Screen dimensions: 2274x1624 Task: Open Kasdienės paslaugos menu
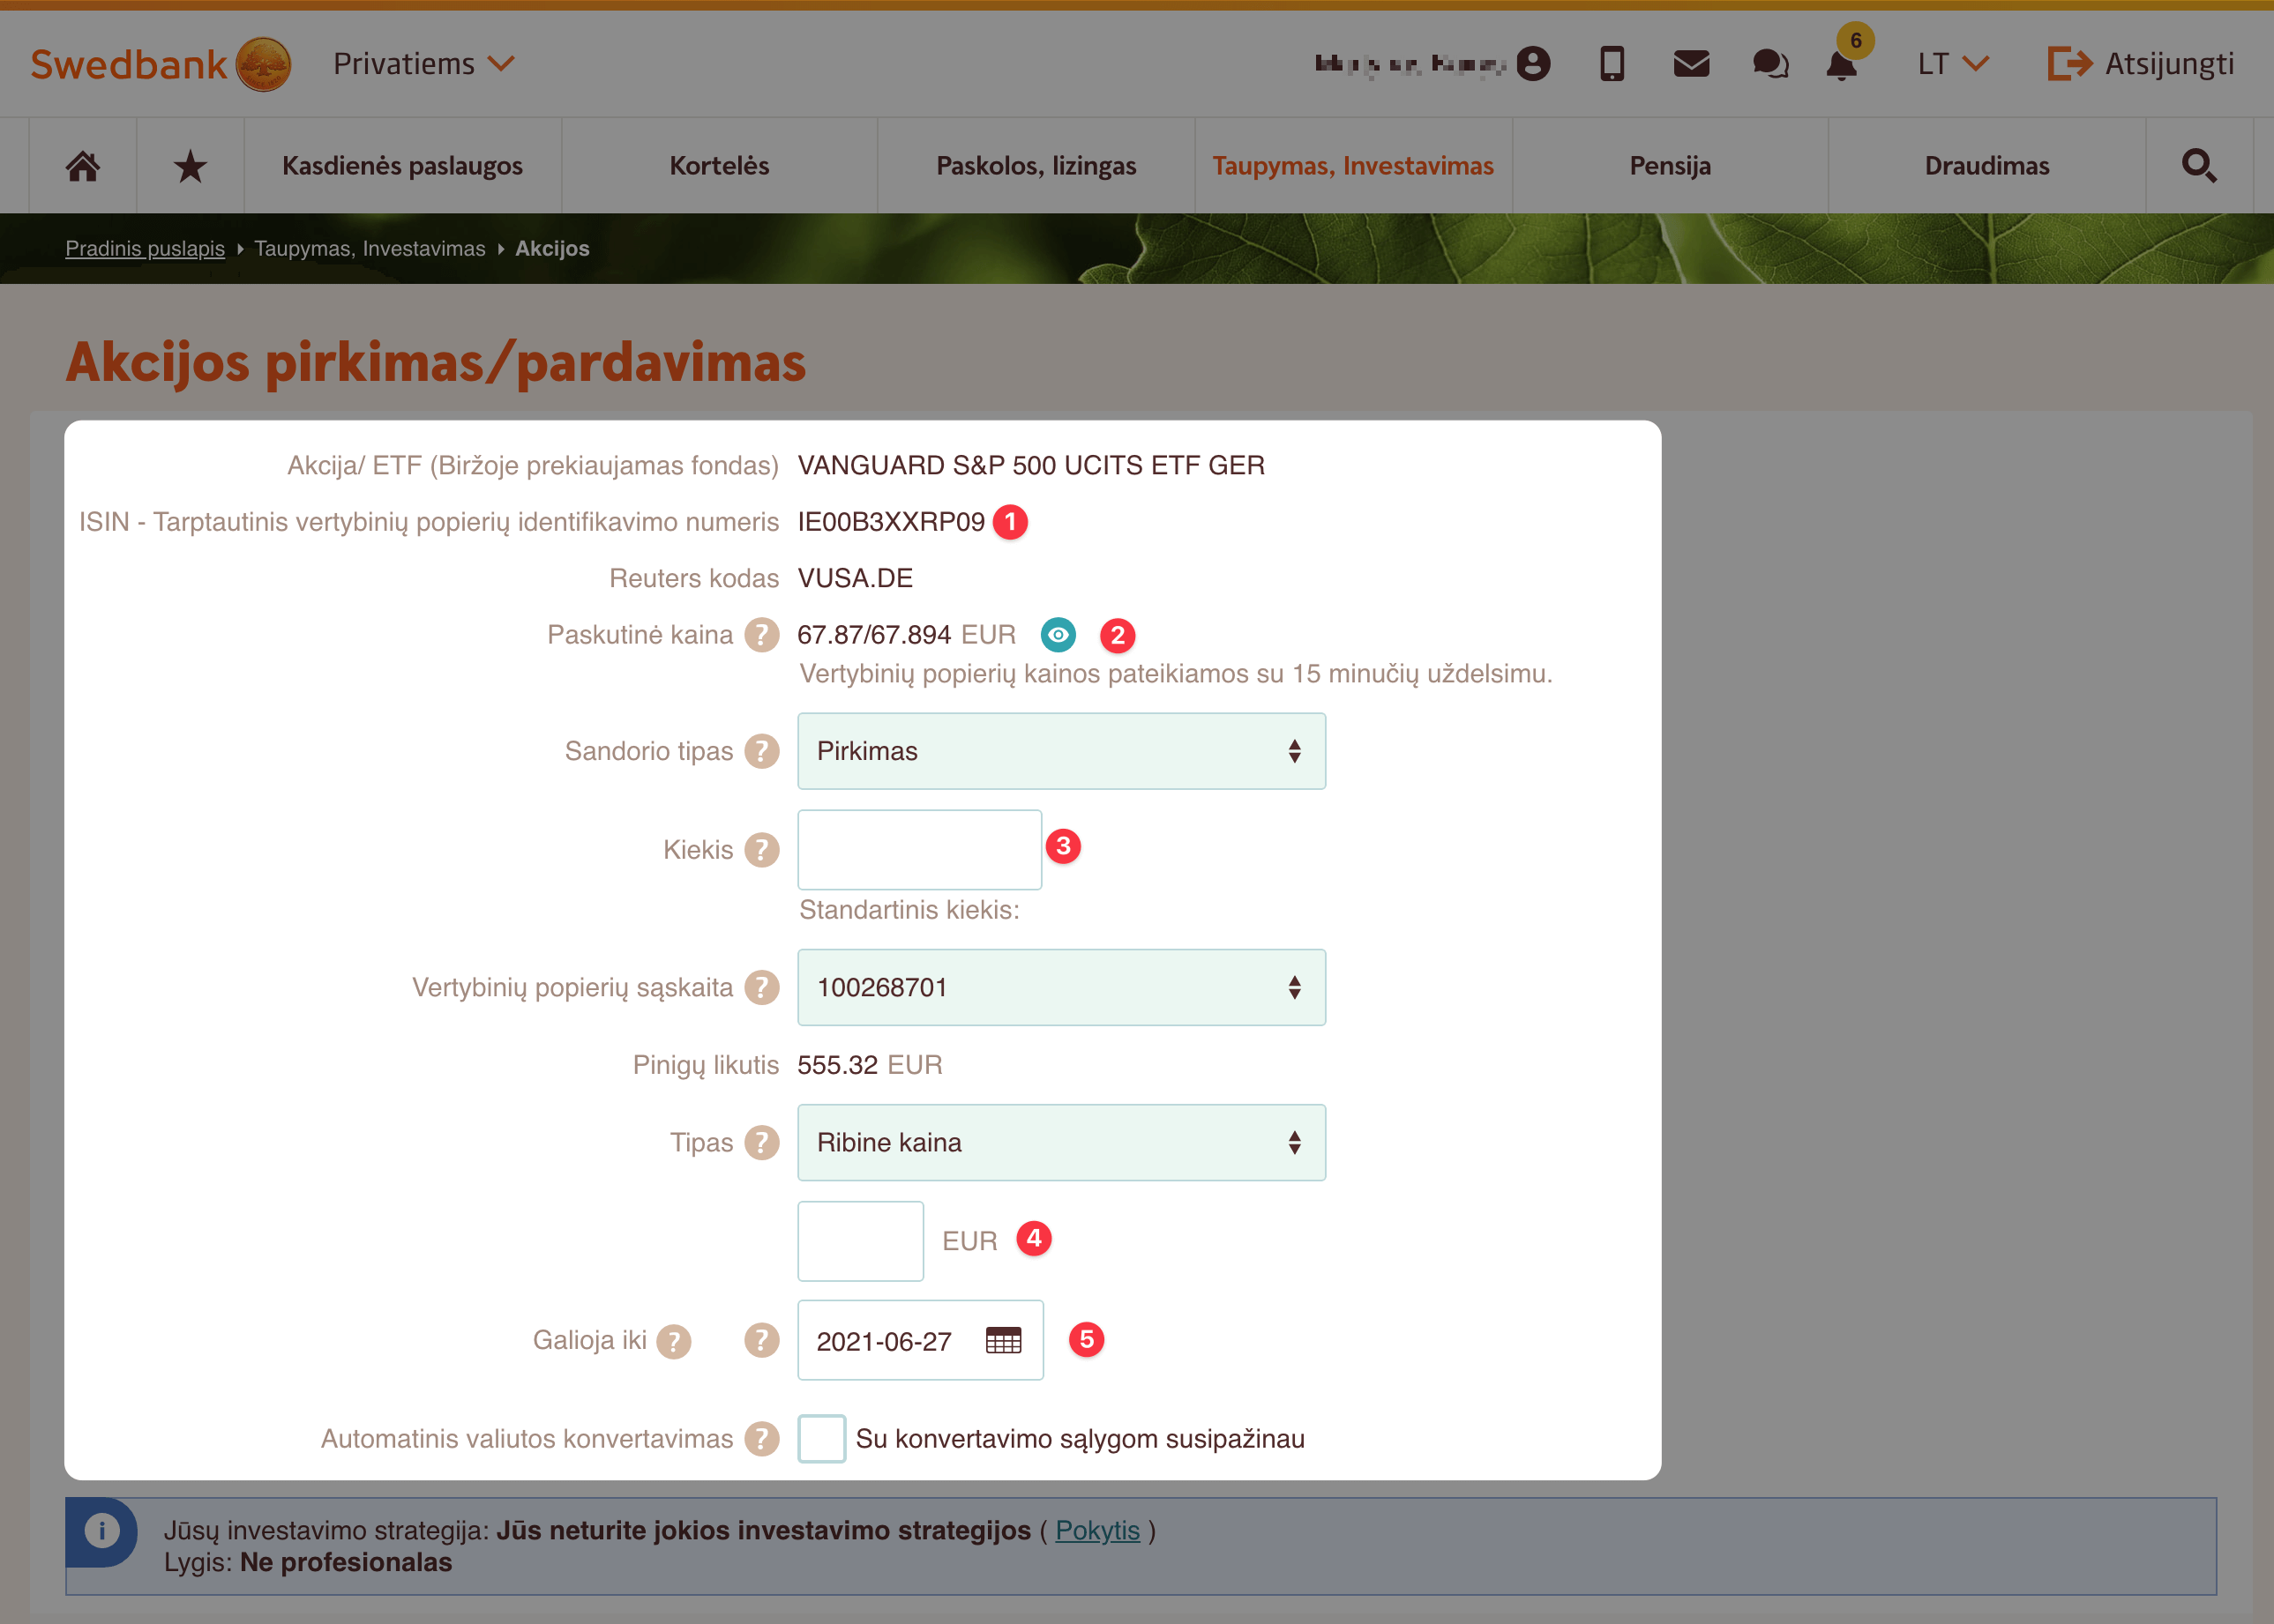pos(402,166)
